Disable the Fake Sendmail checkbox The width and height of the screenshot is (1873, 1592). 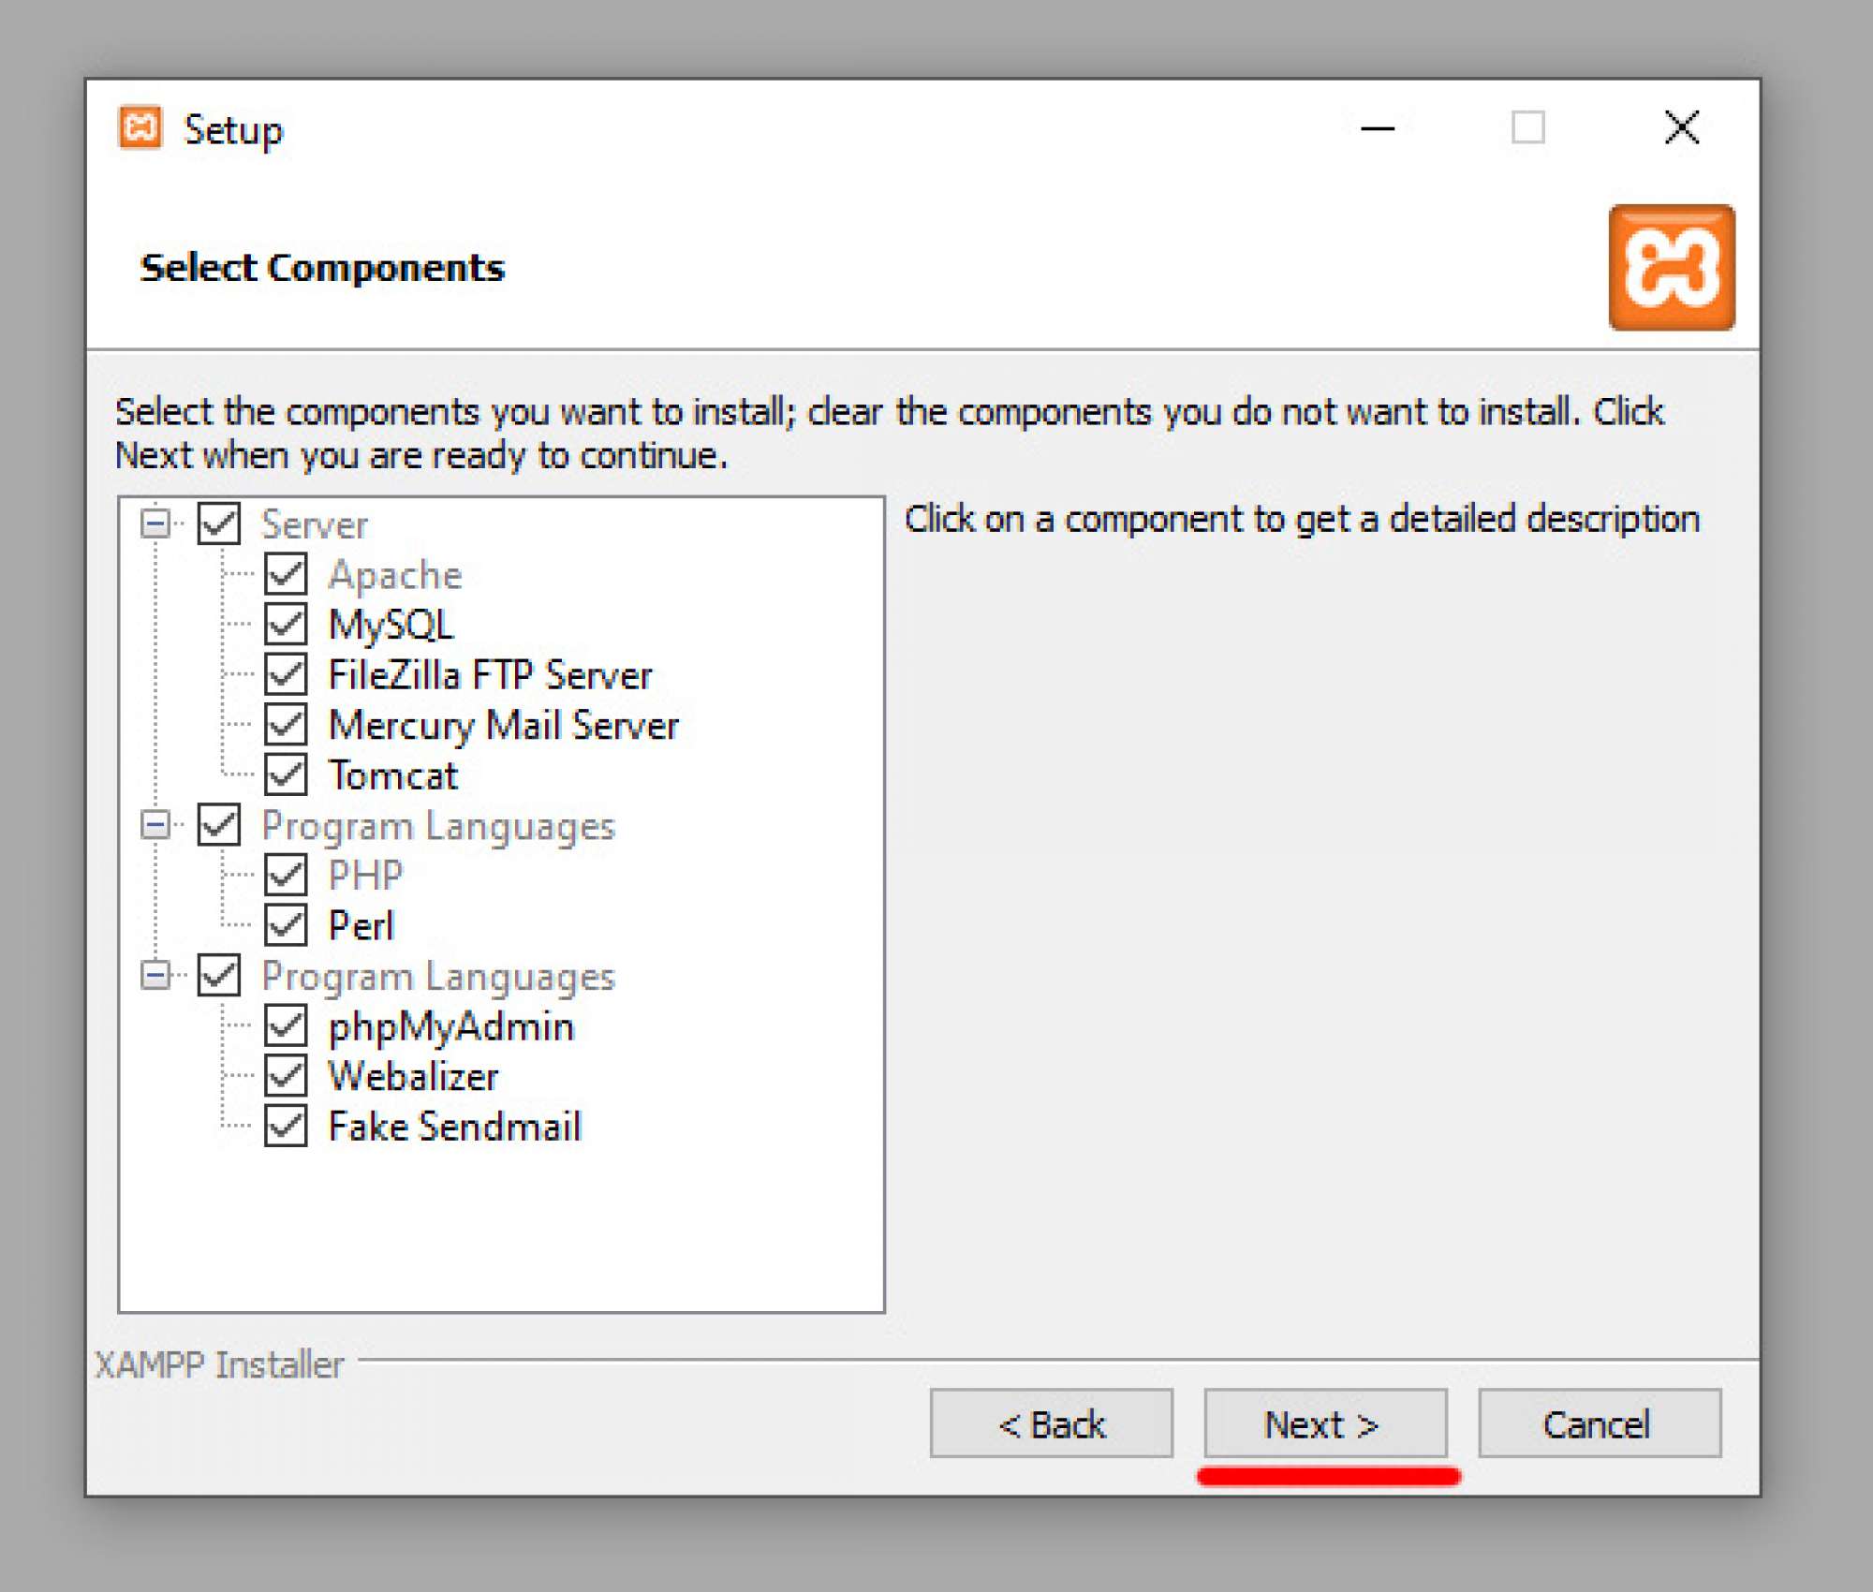coord(286,1127)
